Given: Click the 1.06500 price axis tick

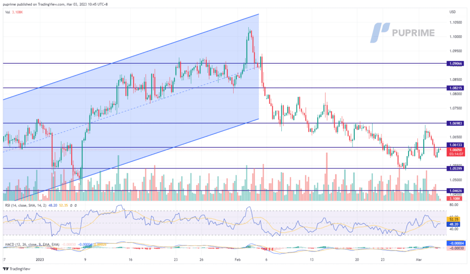Looking at the screenshot, I should click(x=455, y=137).
